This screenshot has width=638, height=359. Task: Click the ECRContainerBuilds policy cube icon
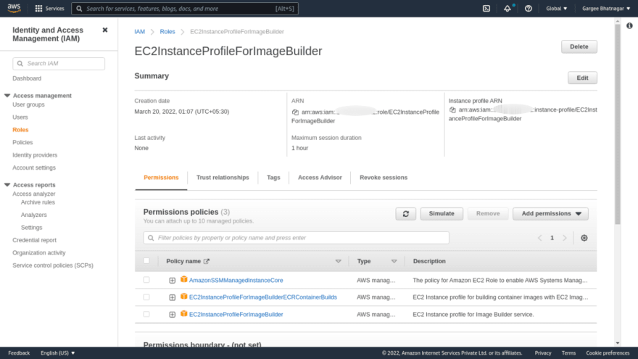(x=184, y=297)
